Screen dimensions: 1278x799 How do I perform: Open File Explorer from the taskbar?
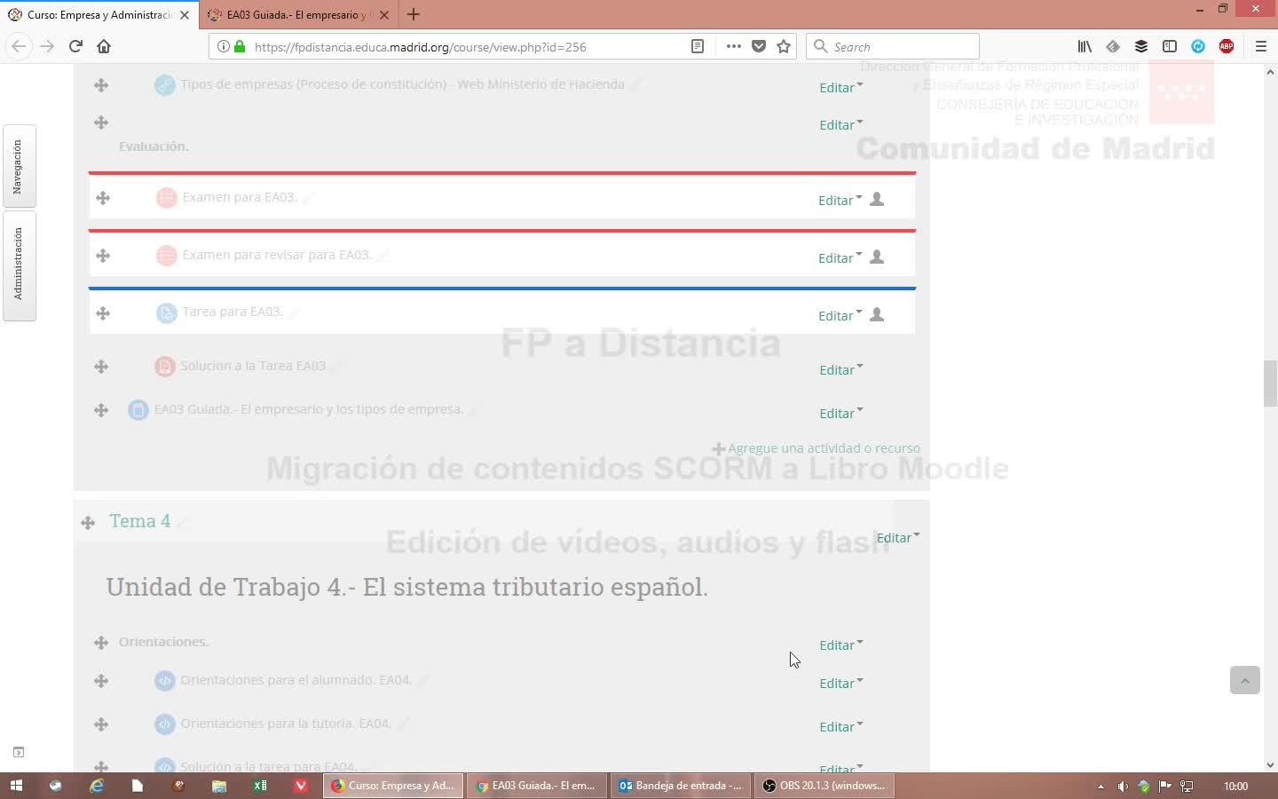219,786
